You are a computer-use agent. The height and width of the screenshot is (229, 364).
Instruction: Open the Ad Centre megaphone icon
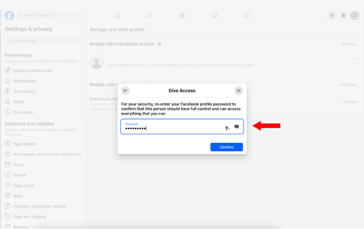click(214, 16)
